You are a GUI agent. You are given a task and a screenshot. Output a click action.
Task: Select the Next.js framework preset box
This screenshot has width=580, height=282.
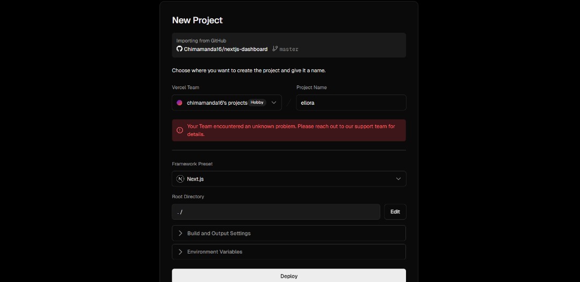click(289, 179)
